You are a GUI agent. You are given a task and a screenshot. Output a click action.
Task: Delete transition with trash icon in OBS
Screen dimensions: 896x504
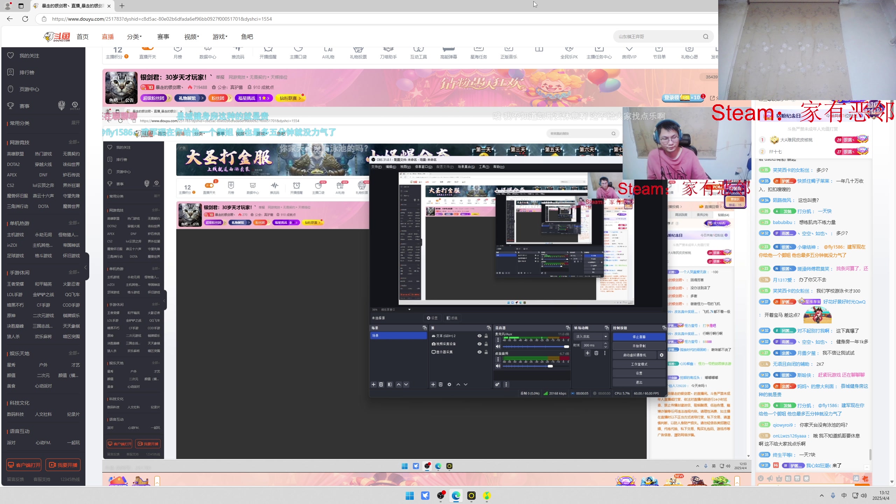point(596,353)
